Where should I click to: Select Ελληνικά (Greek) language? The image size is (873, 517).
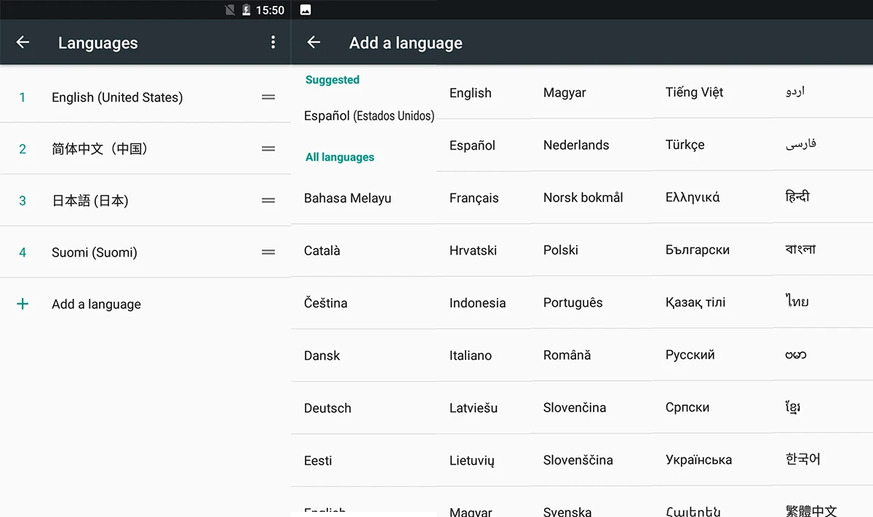(x=693, y=197)
